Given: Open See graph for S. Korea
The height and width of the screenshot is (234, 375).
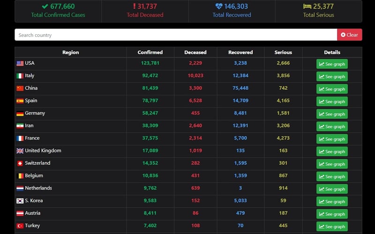Looking at the screenshot, I should 332,202.
